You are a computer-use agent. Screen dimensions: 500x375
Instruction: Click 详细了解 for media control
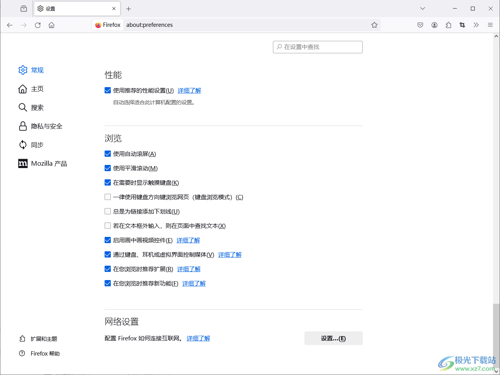click(x=230, y=254)
